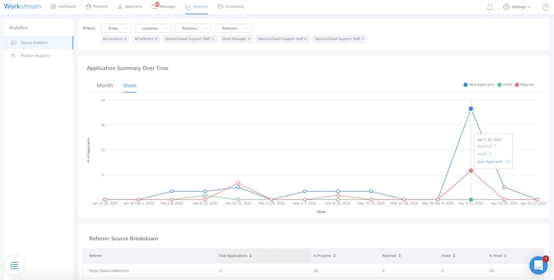554x280 pixels.
Task: Open the Scheduling nav item
Action: click(230, 6)
